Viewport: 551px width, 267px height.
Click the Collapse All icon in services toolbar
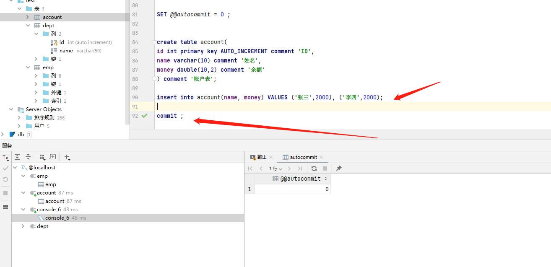(x=28, y=157)
